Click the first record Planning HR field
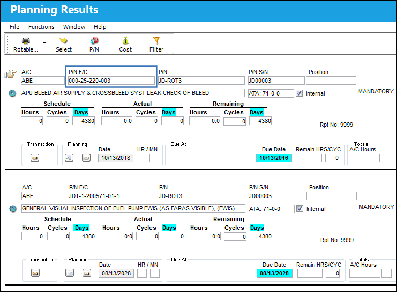 pyautogui.click(x=141, y=158)
